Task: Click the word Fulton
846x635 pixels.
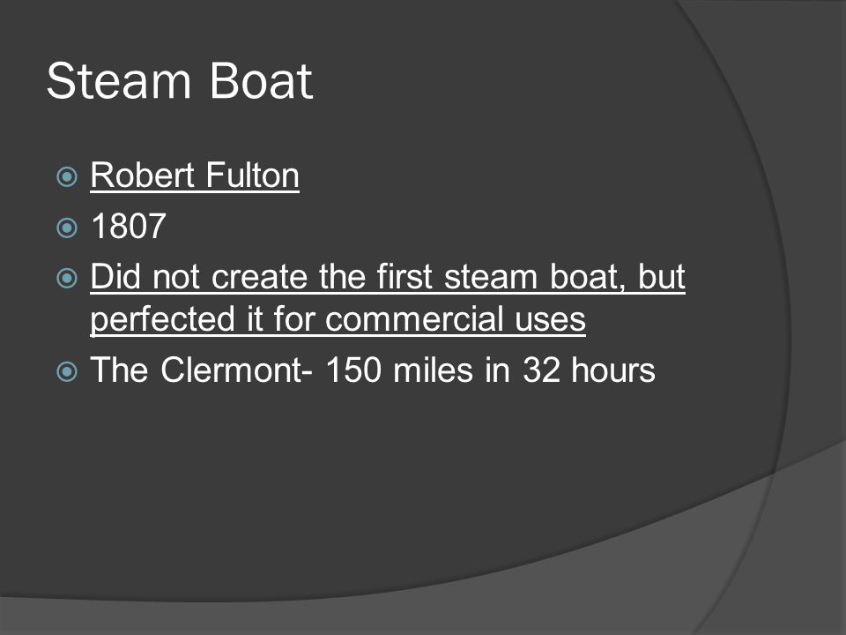Action: pos(252,176)
